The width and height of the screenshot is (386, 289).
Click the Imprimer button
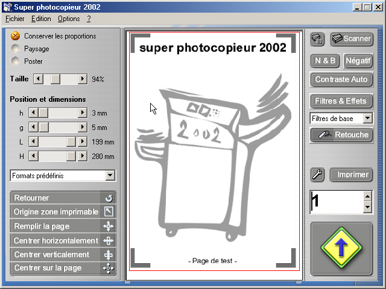(x=351, y=175)
